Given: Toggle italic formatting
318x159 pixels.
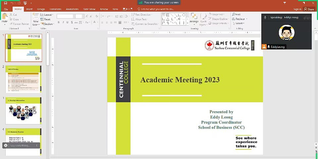Looking at the screenshot, I should coord(63,22).
